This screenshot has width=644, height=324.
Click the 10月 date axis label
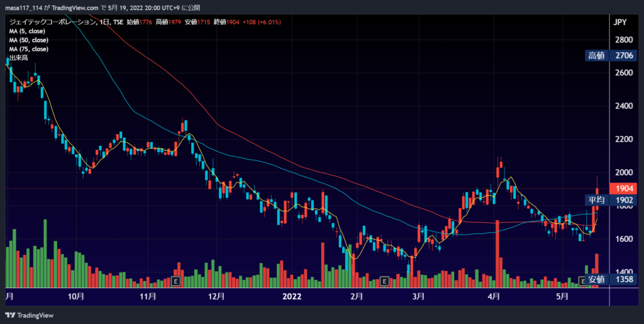pos(77,296)
